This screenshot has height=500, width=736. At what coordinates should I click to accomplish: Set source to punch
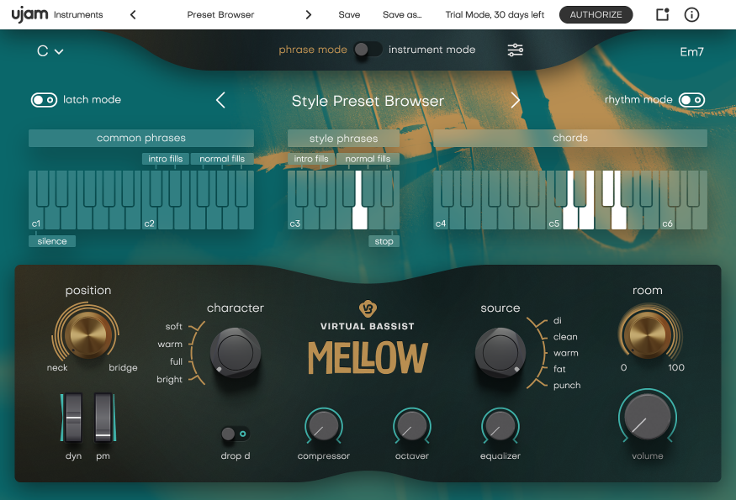click(567, 386)
